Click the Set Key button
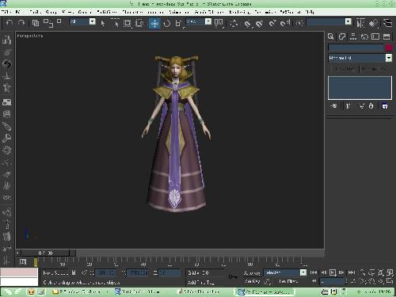396x297 pixels. (252, 281)
